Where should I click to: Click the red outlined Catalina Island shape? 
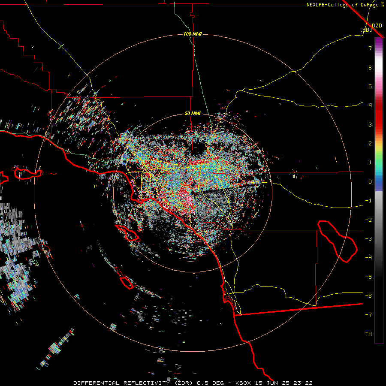pos(127,233)
